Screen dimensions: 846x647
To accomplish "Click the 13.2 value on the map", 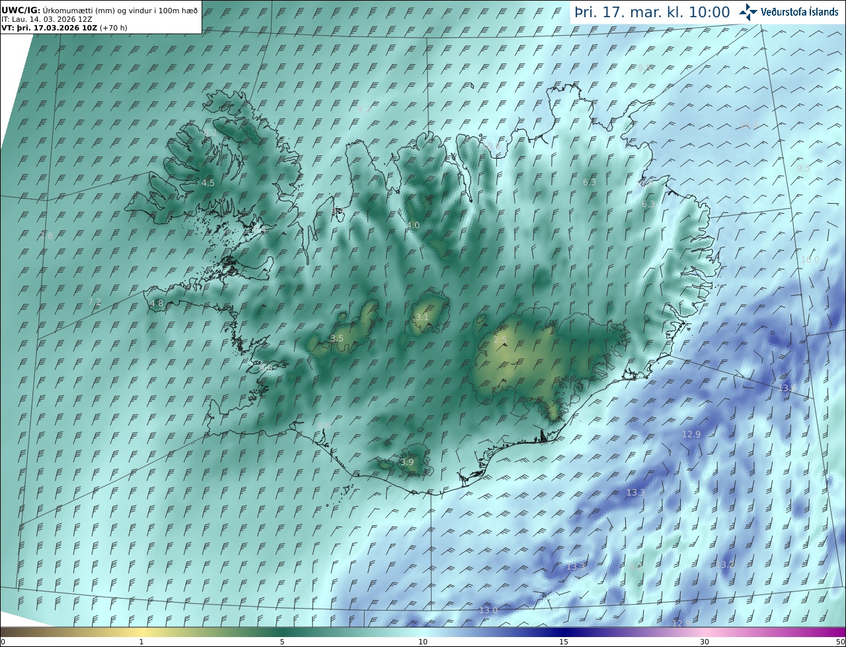I will pyautogui.click(x=725, y=564).
